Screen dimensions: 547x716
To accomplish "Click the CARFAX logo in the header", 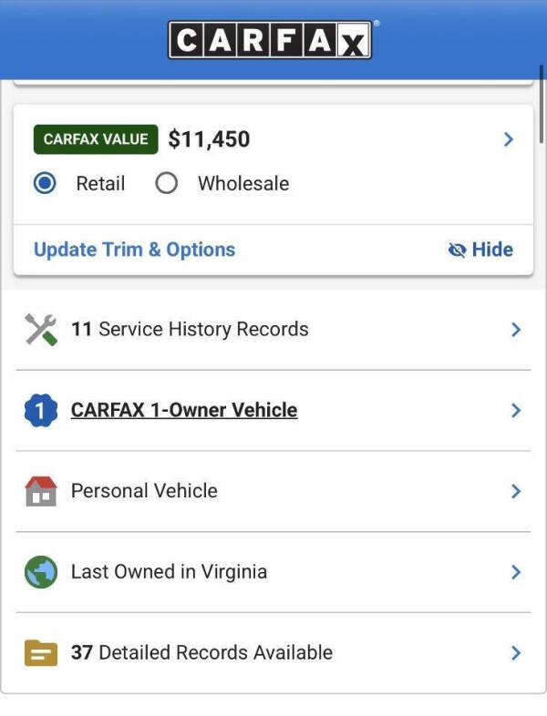I will [270, 40].
